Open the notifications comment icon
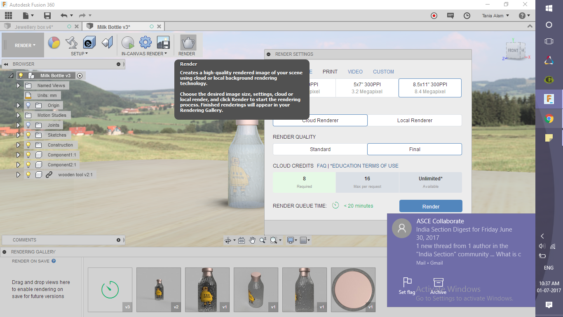563x317 pixels. click(450, 16)
